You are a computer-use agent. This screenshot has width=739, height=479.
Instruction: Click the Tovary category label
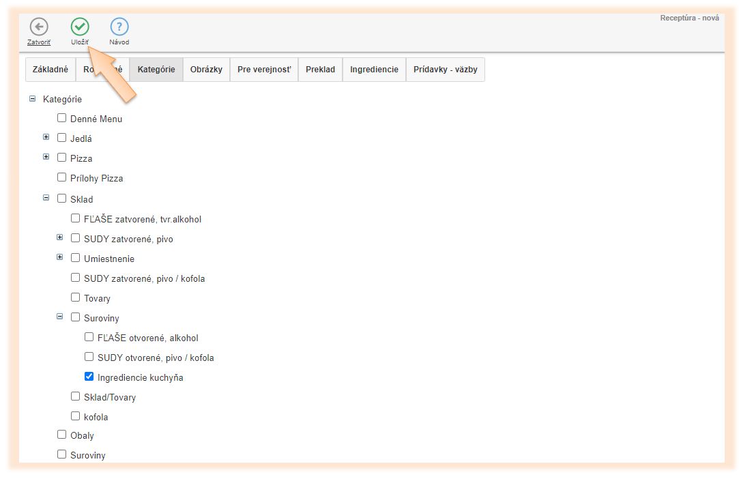97,299
